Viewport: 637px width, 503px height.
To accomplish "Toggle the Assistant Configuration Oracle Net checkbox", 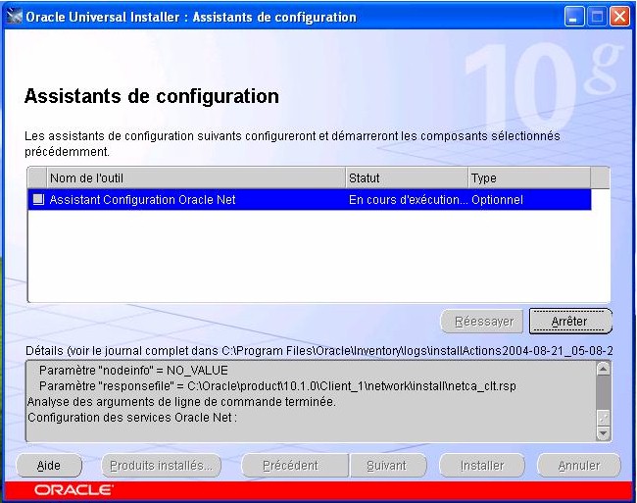I will [x=38, y=200].
